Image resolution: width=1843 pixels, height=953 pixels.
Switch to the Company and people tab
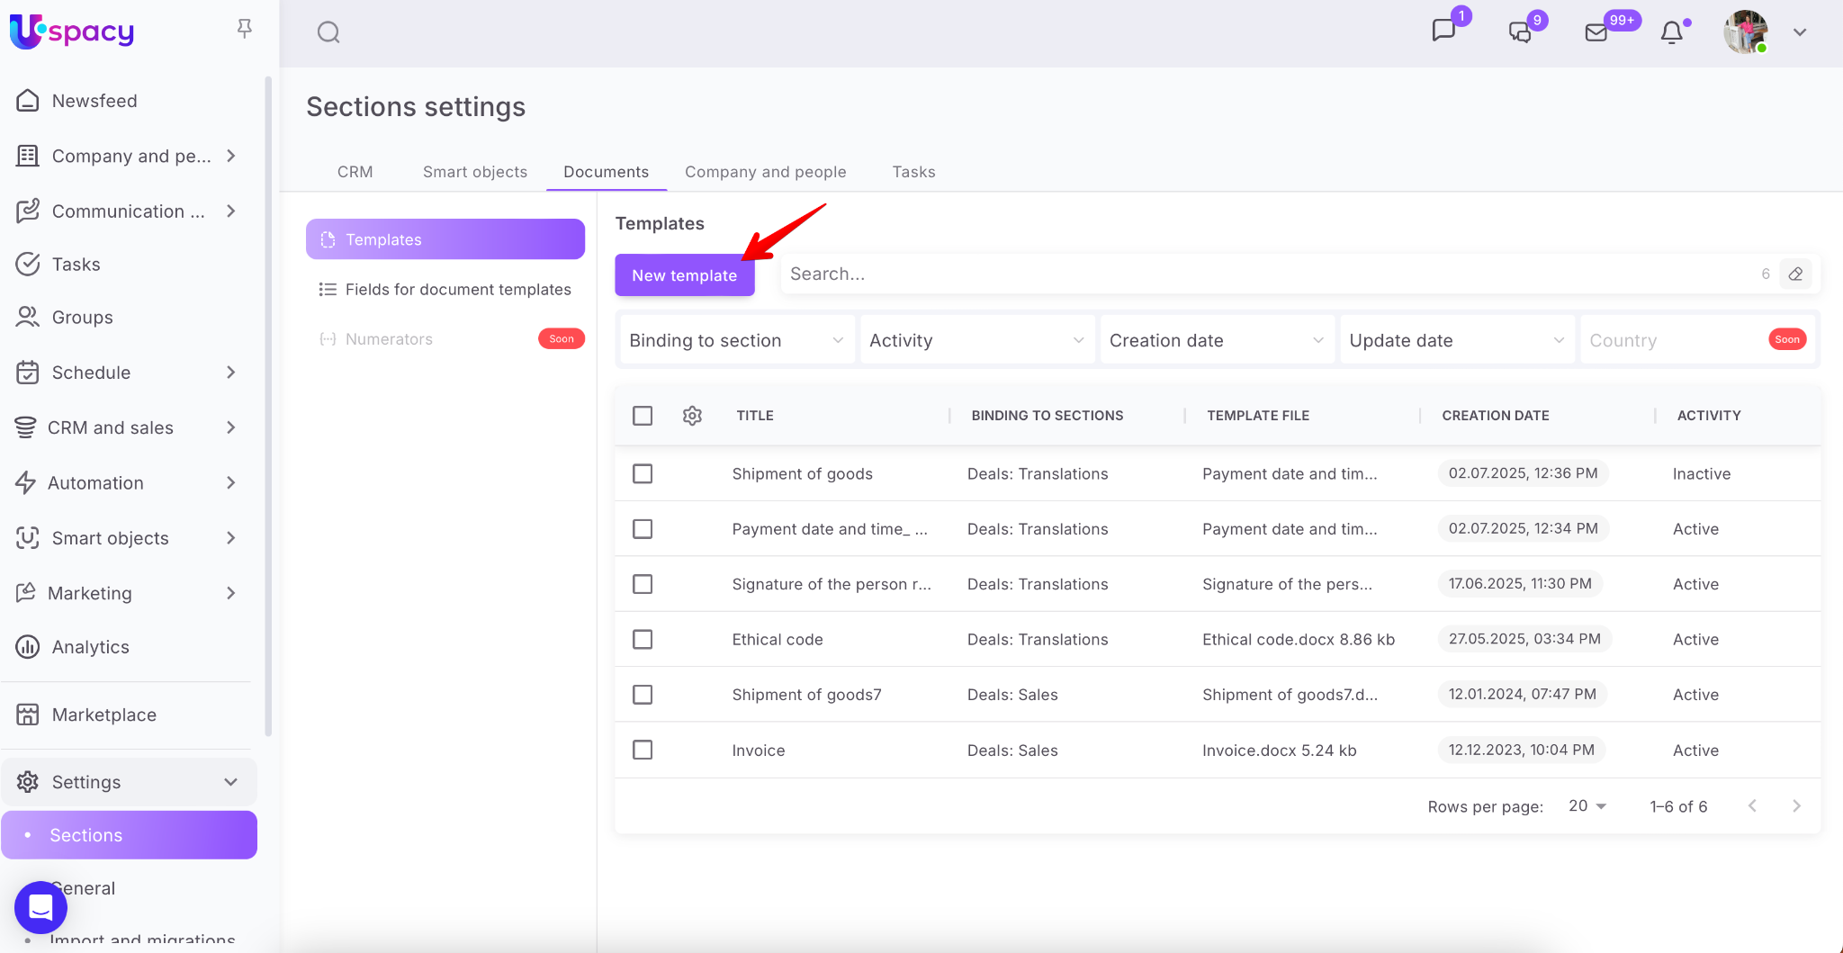pyautogui.click(x=765, y=172)
